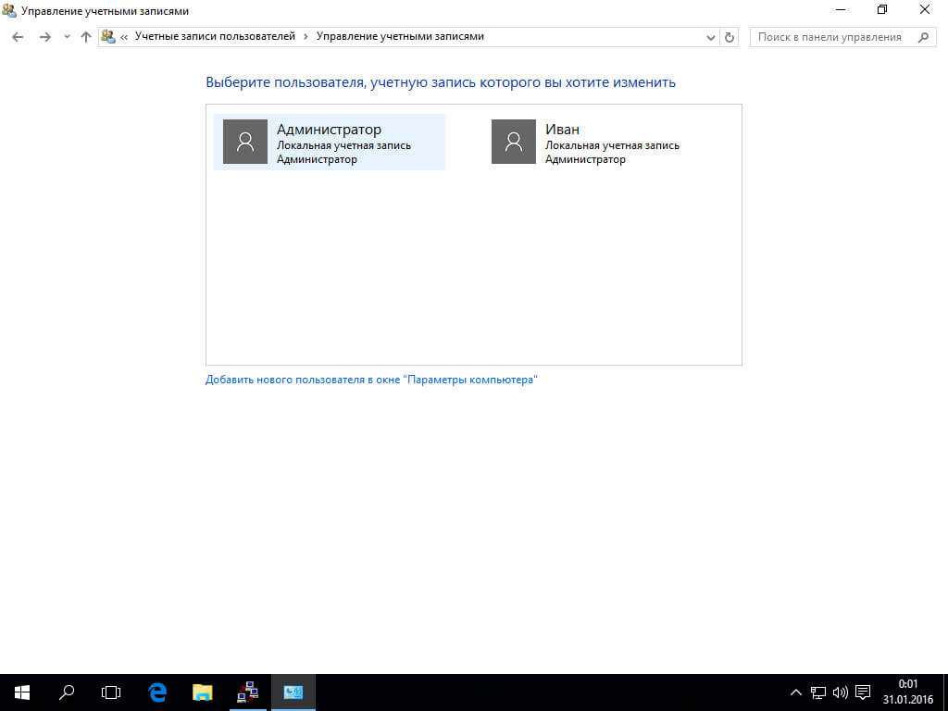Image resolution: width=948 pixels, height=711 pixels.
Task: Open the Windows Start menu
Action: point(22,692)
